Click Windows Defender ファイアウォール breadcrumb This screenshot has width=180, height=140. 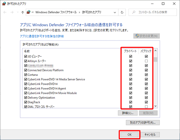pyautogui.click(x=56, y=12)
